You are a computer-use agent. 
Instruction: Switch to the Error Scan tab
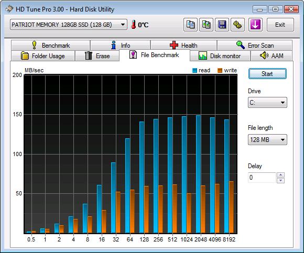tap(255, 46)
